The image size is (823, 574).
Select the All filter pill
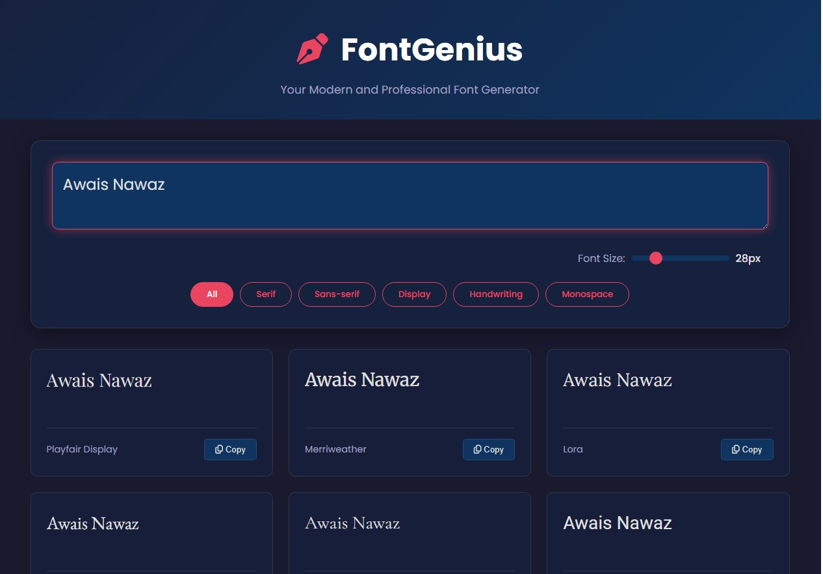pyautogui.click(x=212, y=294)
